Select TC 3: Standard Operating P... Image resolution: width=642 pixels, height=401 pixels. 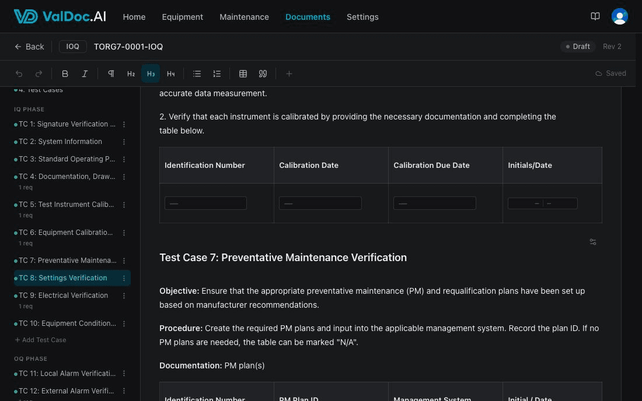point(67,159)
